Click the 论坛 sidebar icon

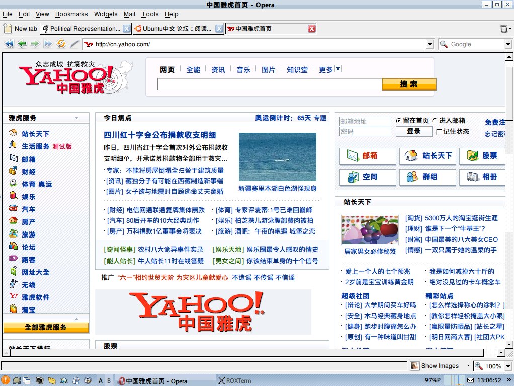pyautogui.click(x=13, y=246)
